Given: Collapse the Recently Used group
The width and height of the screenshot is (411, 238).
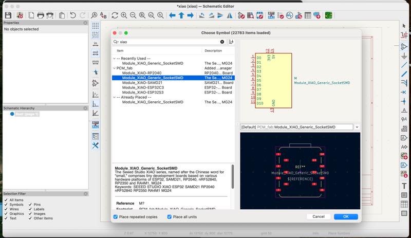Looking at the screenshot, I should 115,59.
